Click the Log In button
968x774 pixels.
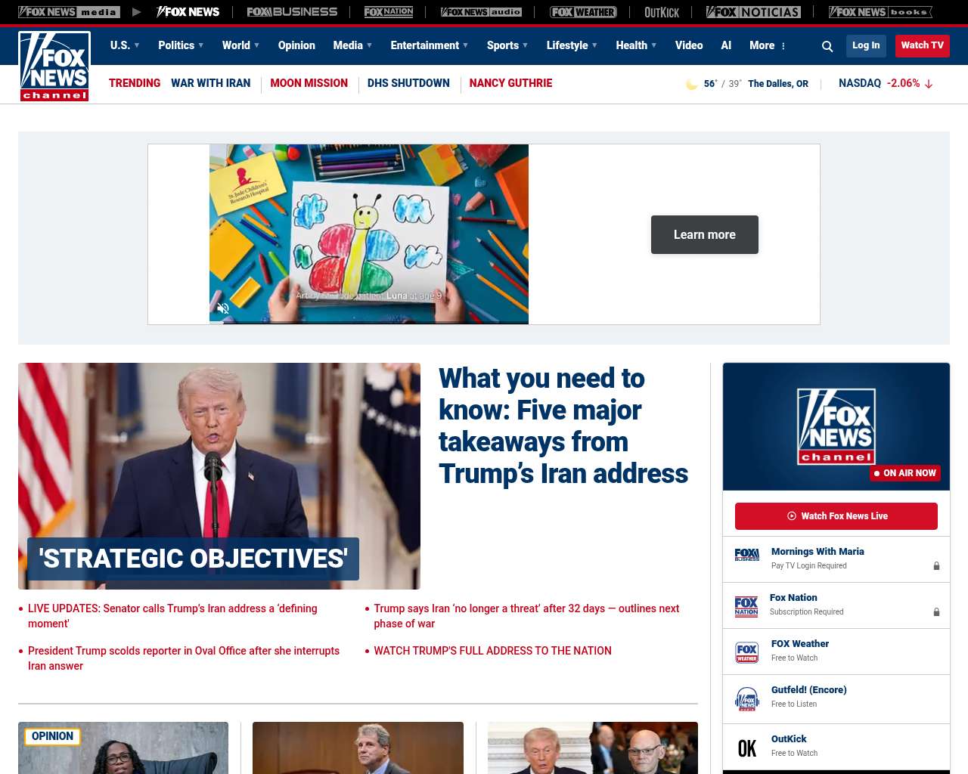coord(866,45)
